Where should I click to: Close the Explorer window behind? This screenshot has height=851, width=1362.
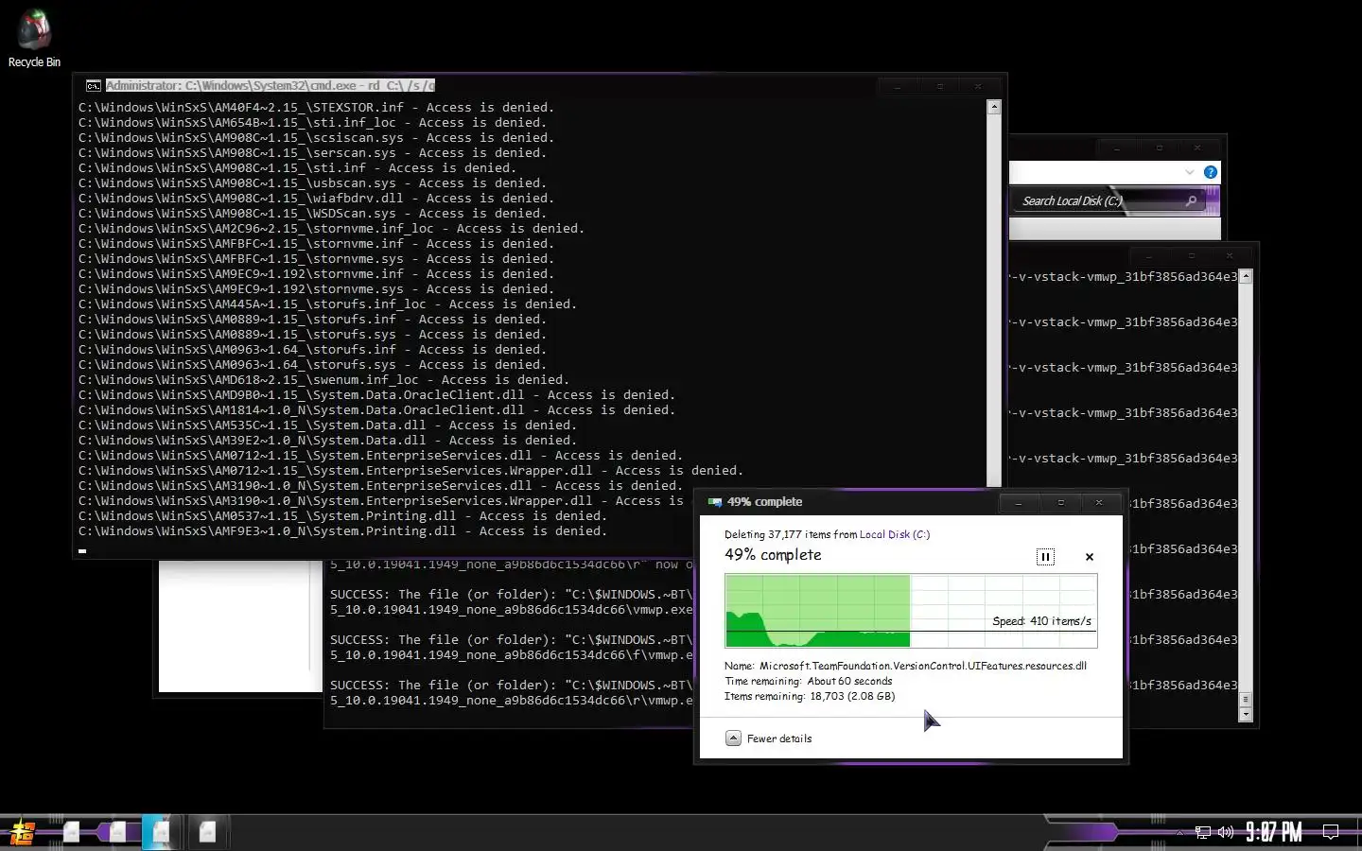click(1197, 148)
